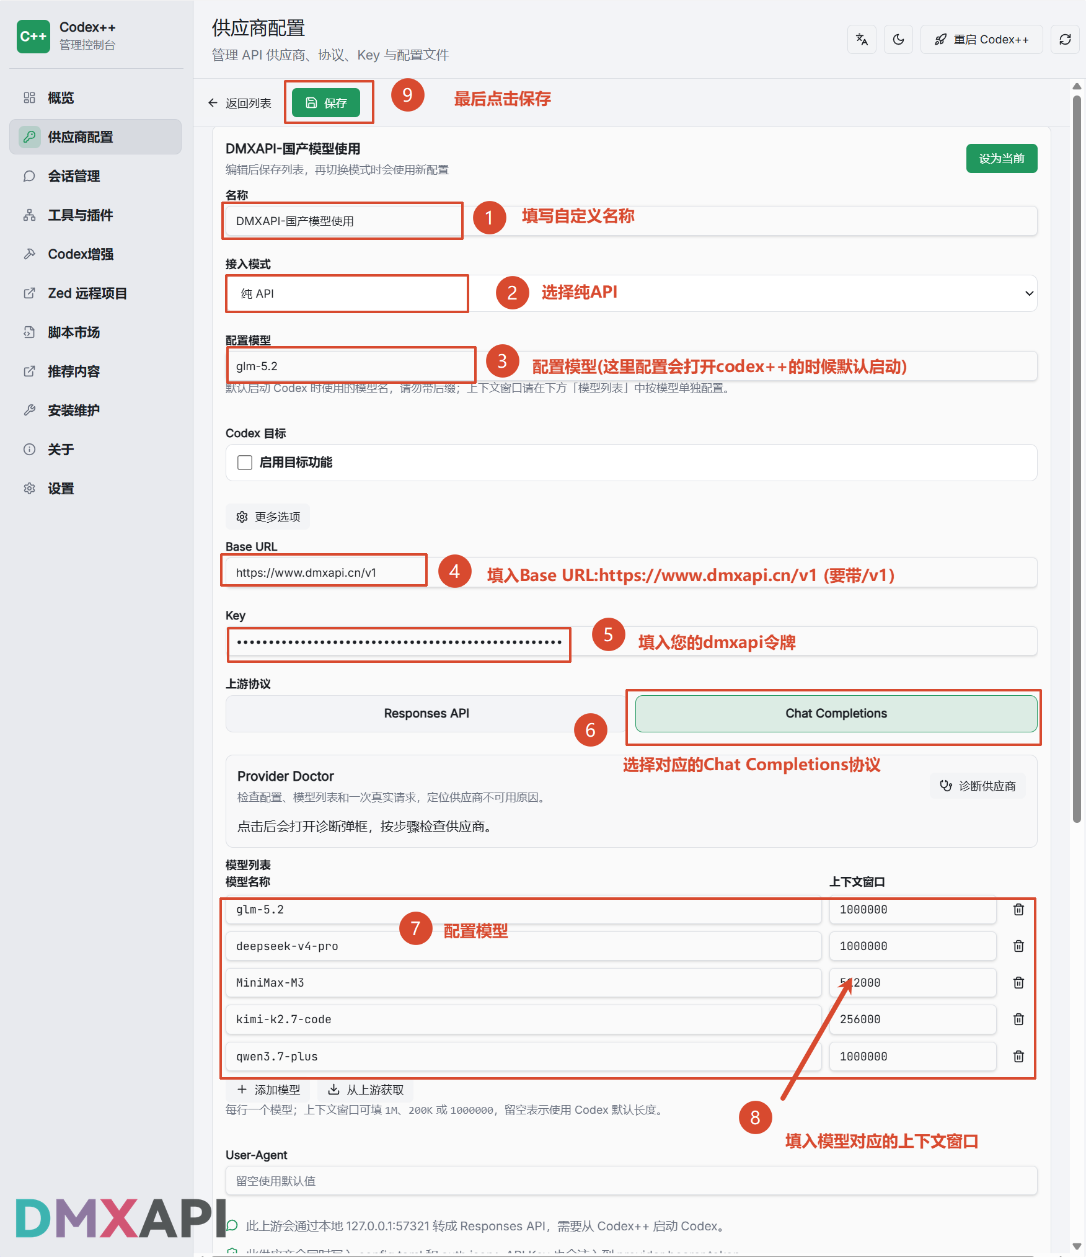Edit context window for glm-5.2 row
Screen dimensions: 1086x1257
click(x=912, y=910)
